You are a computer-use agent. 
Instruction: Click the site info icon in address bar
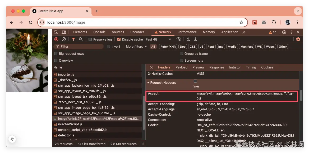click(42, 22)
